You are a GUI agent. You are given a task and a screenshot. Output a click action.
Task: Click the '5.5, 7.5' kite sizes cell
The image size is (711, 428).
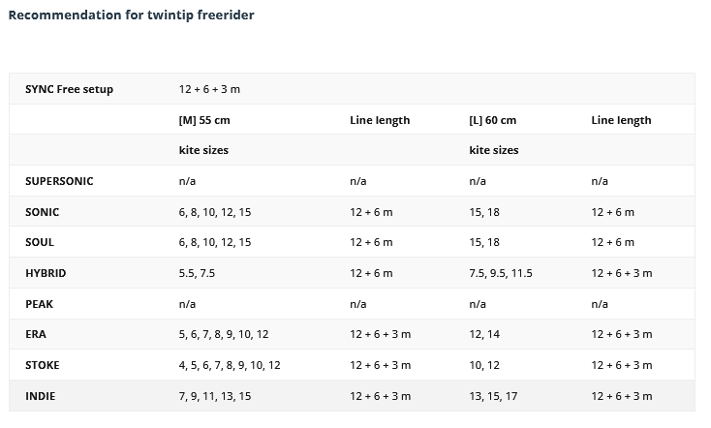[197, 273]
